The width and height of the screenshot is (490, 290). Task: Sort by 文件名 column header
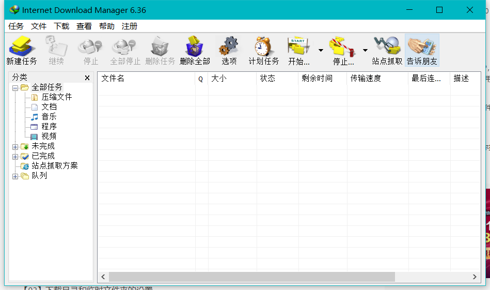(147, 78)
